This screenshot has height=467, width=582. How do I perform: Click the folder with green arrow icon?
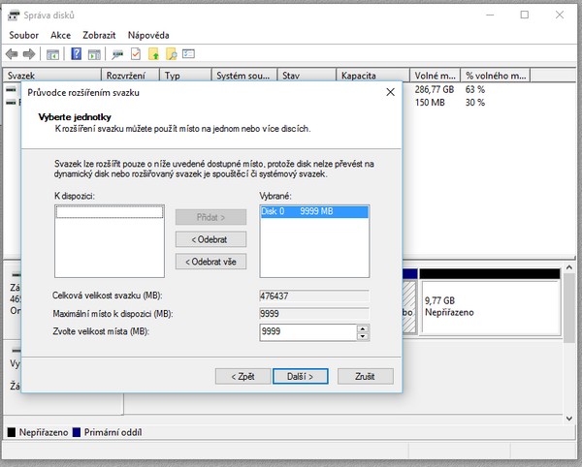click(x=153, y=54)
